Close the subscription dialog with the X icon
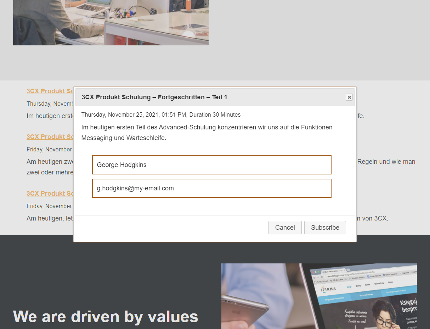This screenshot has height=329, width=430. pyautogui.click(x=349, y=97)
